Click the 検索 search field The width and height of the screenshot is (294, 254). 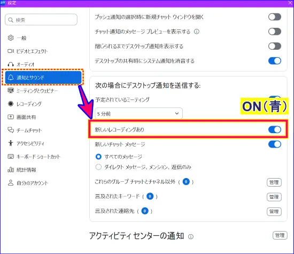point(41,19)
